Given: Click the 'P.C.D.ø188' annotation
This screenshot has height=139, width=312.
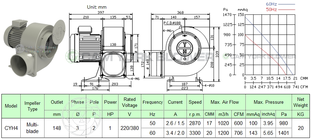Looking at the screenshot, I should [x=172, y=23].
